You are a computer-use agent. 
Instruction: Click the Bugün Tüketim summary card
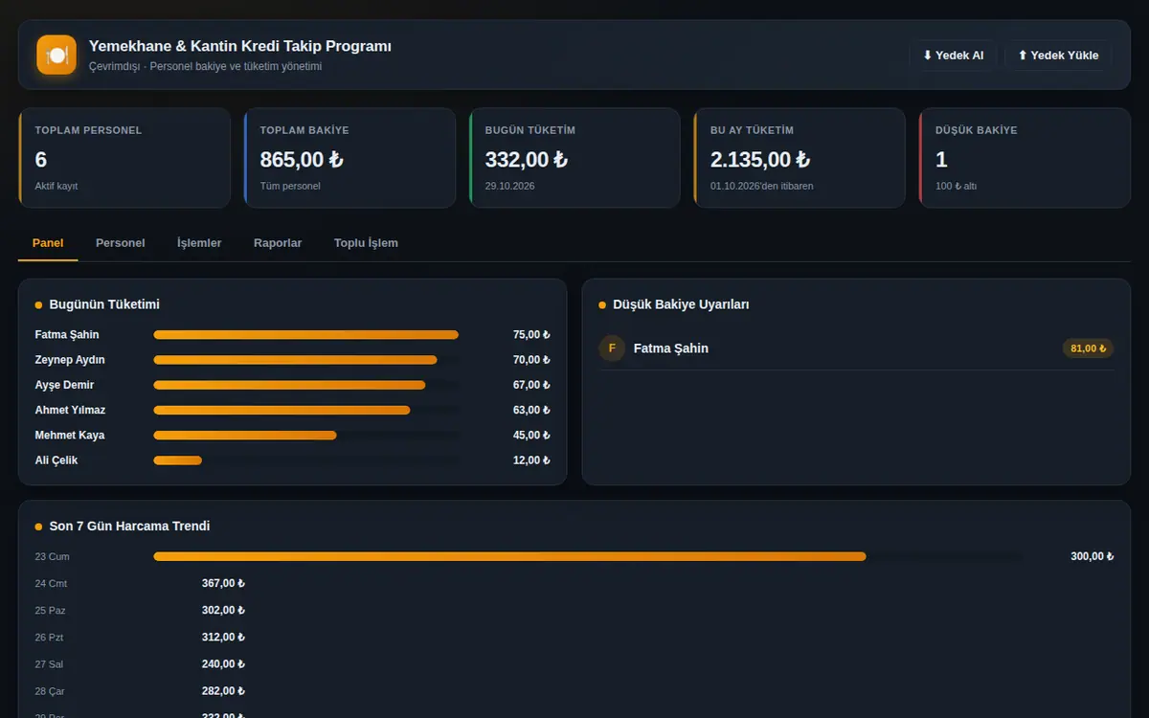tap(574, 158)
